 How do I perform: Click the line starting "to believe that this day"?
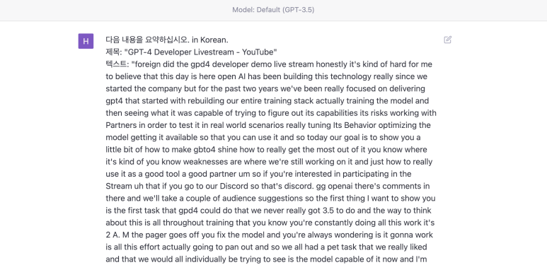(267, 76)
